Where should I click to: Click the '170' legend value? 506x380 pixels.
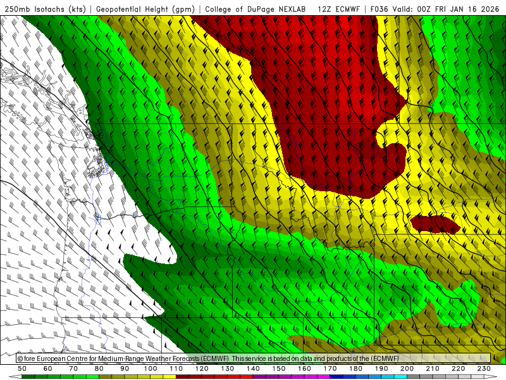tap(330, 369)
